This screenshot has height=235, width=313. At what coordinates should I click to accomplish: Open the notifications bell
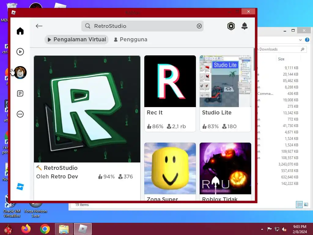click(245, 26)
